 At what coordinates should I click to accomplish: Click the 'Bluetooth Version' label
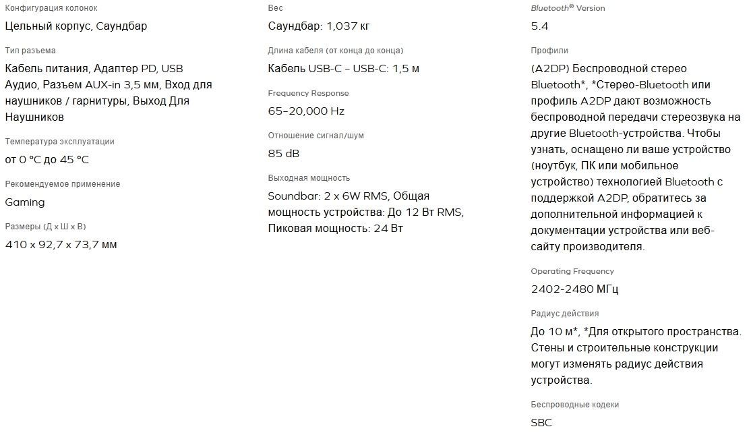tap(568, 8)
